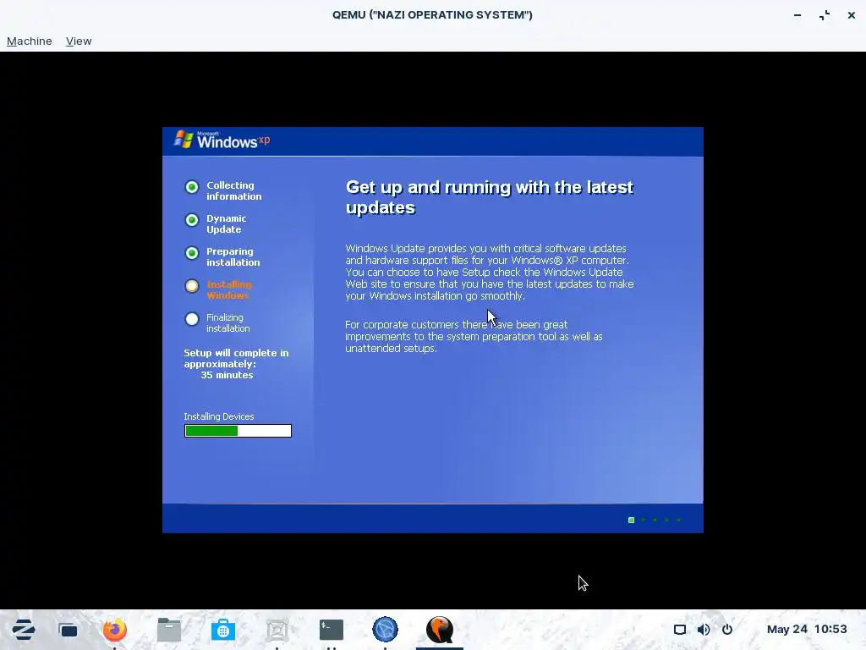Viewport: 866px width, 650px height.
Task: Click the Collecting information step indicator
Action: 192,187
